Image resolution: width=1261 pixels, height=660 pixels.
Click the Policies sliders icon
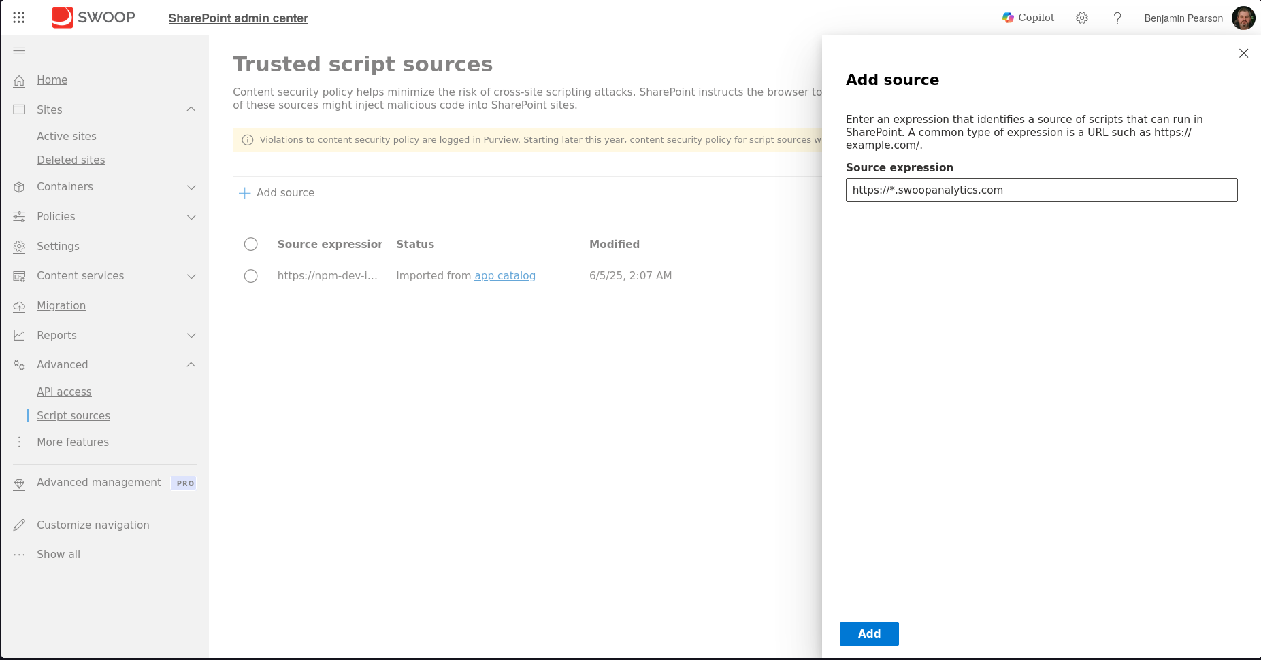(x=19, y=217)
